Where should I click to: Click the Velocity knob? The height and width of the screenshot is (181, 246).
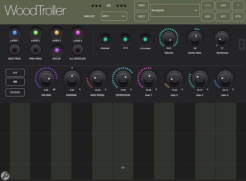click(x=169, y=38)
